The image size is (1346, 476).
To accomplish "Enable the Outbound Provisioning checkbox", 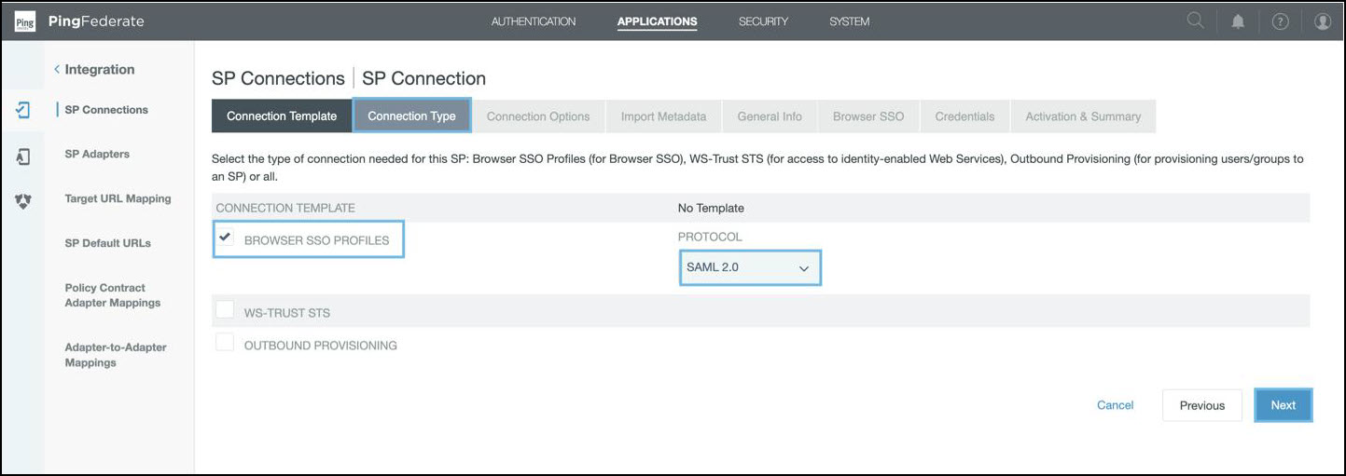I will (x=225, y=343).
